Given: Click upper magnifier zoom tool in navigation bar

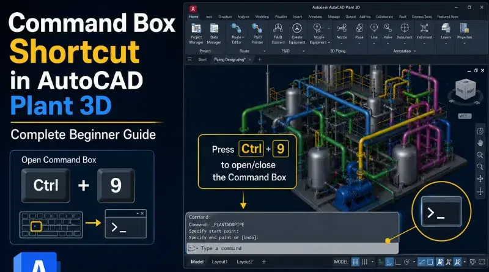Looking at the screenshot, I should click(x=480, y=155).
